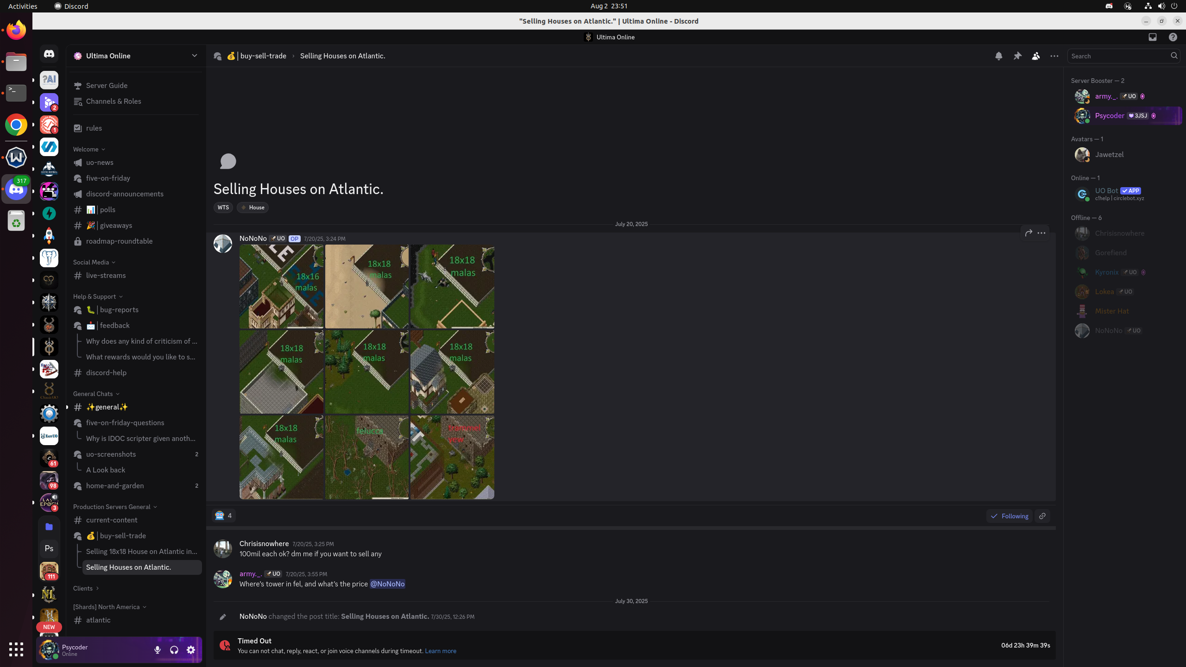Open the rules channel
Screen dimensions: 1186x667
(x=136, y=128)
